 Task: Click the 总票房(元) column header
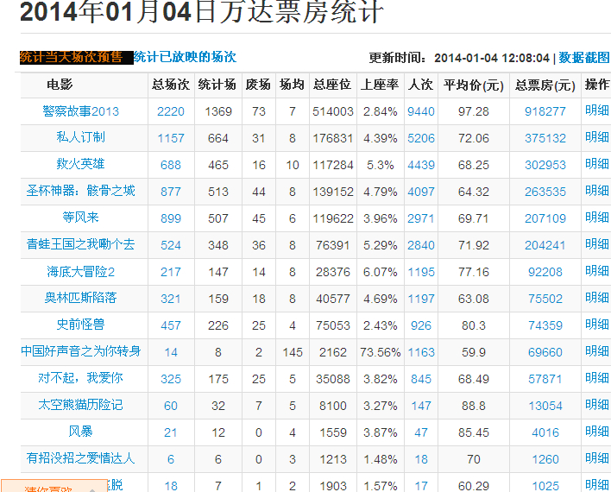coord(545,85)
